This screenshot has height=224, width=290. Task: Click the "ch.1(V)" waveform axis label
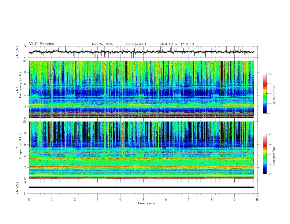(x=18, y=52)
